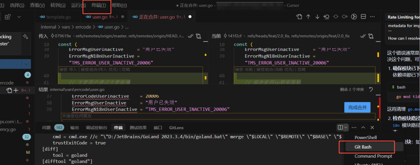420x165 pixels.
Task: Go to the previous conflict with the up arrow
Action: (308, 17)
